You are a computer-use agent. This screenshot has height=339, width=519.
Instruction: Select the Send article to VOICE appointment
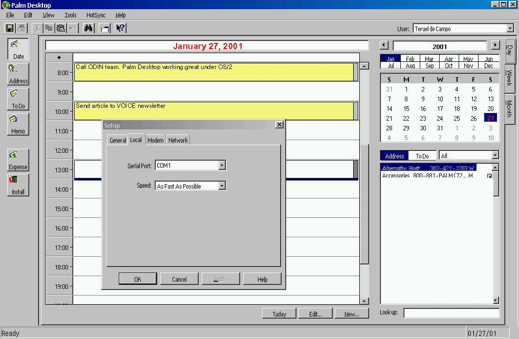(214, 111)
